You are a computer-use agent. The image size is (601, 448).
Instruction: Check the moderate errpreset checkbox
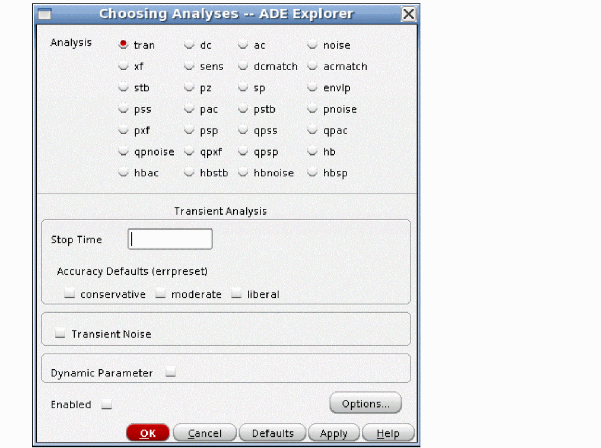[x=160, y=294]
